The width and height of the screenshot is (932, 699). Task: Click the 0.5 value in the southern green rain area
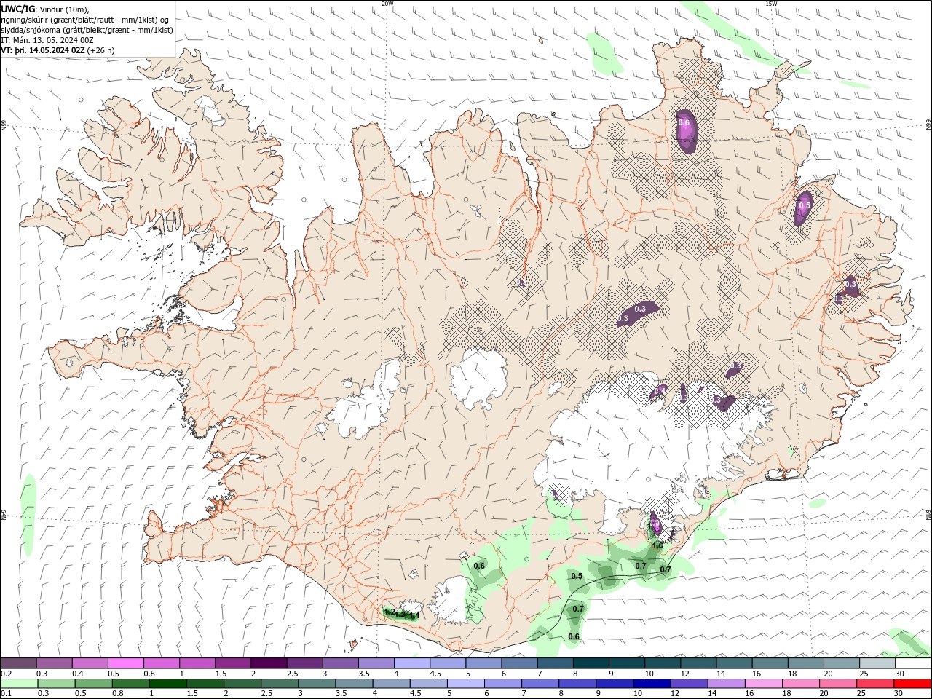(x=577, y=576)
